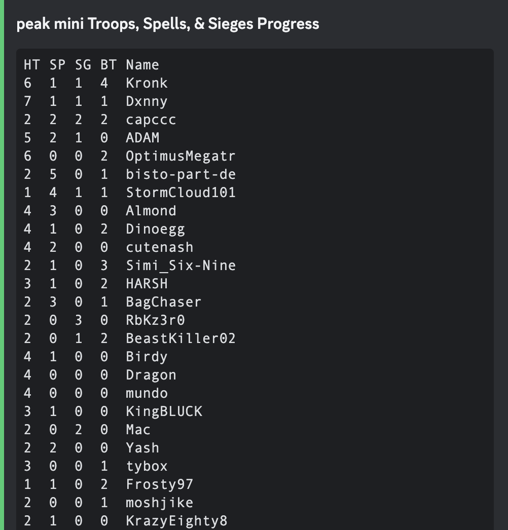Click the BT column header
This screenshot has height=530, width=508.
108,65
